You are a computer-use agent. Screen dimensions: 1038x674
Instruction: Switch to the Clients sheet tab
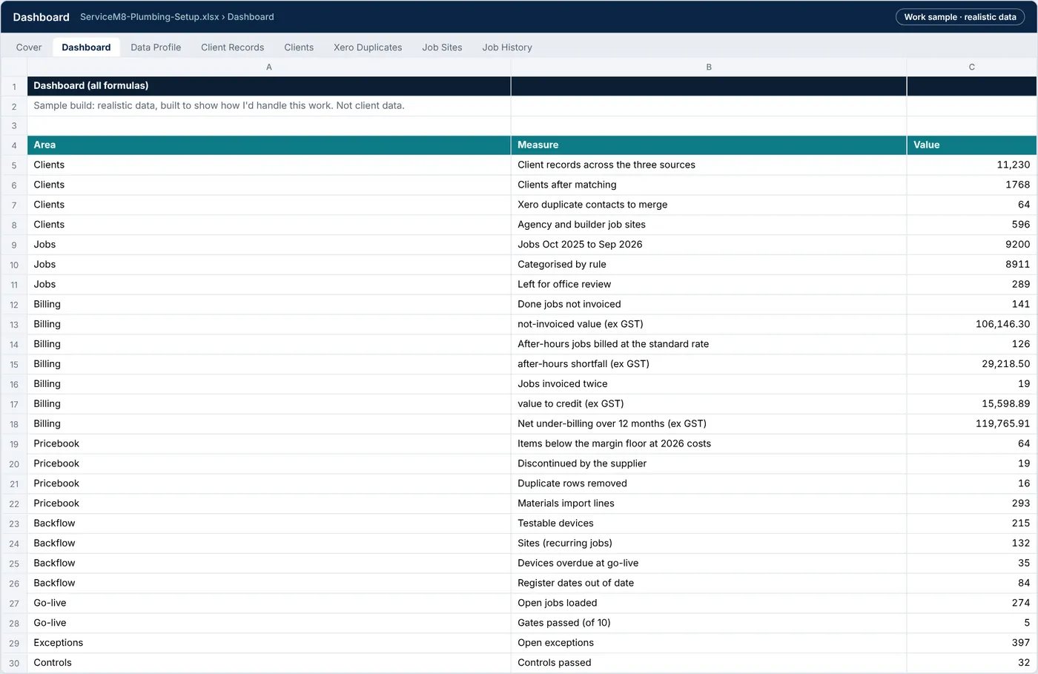pyautogui.click(x=299, y=47)
